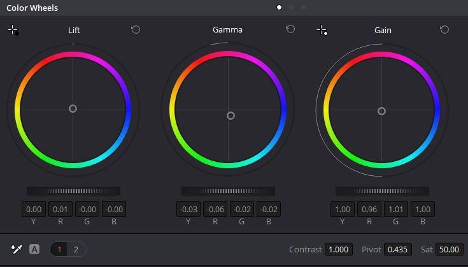Click the Contrast value 1.000 field
The width and height of the screenshot is (468, 267).
point(339,249)
